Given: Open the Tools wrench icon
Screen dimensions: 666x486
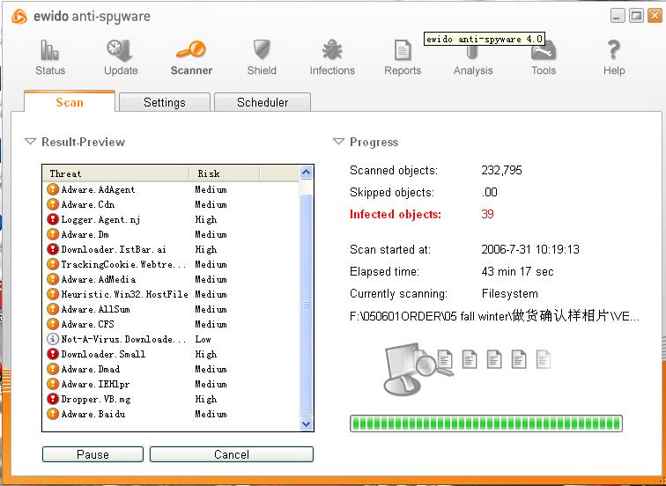Looking at the screenshot, I should [544, 50].
